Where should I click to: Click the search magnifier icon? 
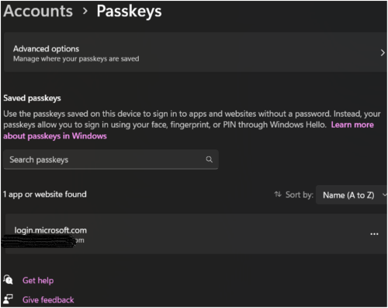click(x=209, y=159)
